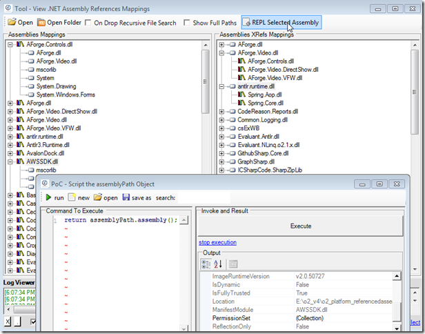Enable On Drop Recursive File Search checkbox
Image resolution: width=425 pixels, height=334 pixels.
(88, 23)
